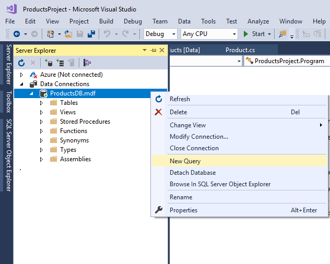Expand the Tables folder node

click(x=42, y=103)
